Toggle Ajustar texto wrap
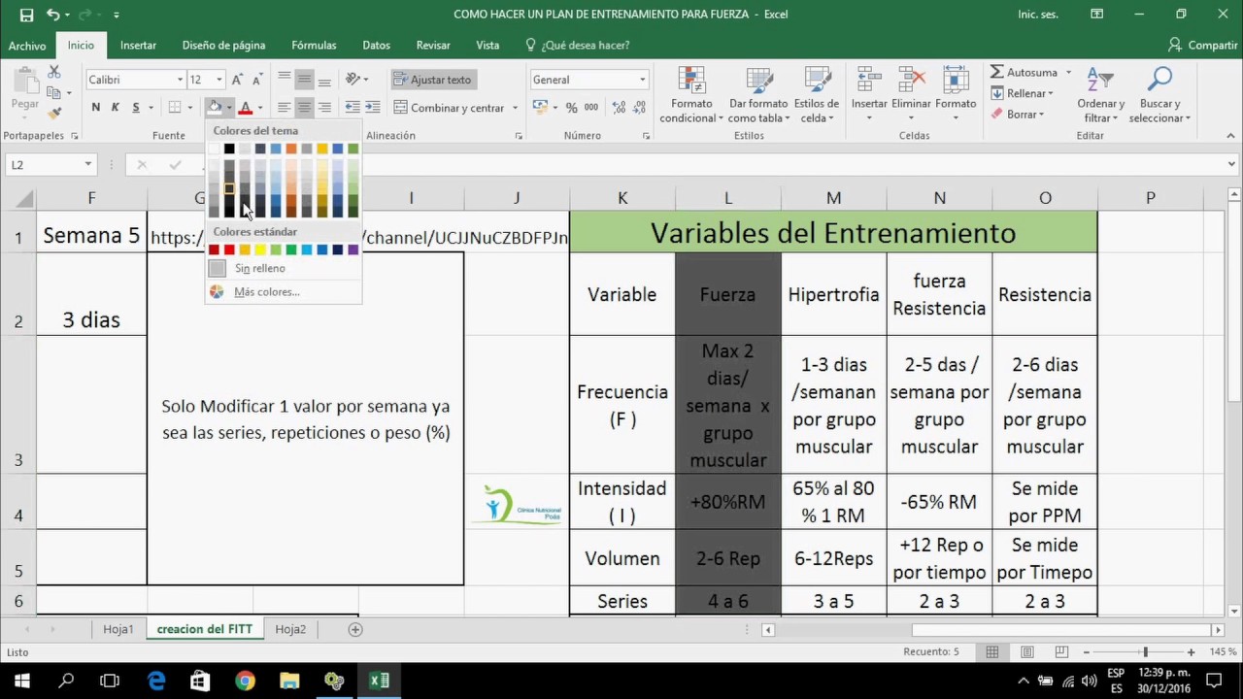This screenshot has height=699, width=1243. (432, 80)
